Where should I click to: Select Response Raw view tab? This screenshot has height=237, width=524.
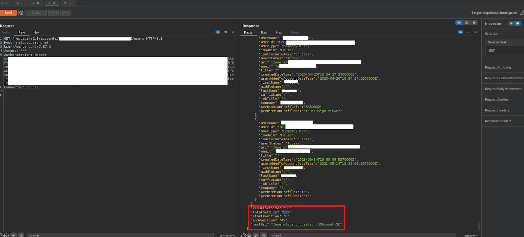264,32
